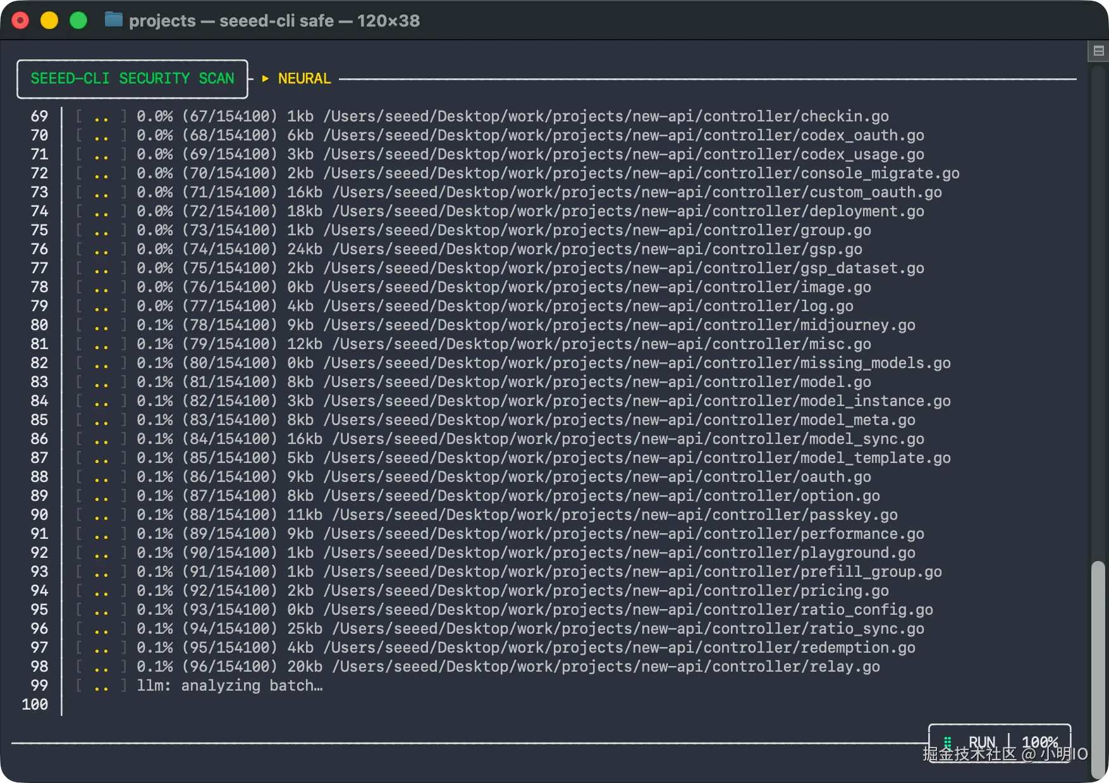Click the yellow dots status on line 99
Image resolution: width=1109 pixels, height=783 pixels.
(x=101, y=687)
